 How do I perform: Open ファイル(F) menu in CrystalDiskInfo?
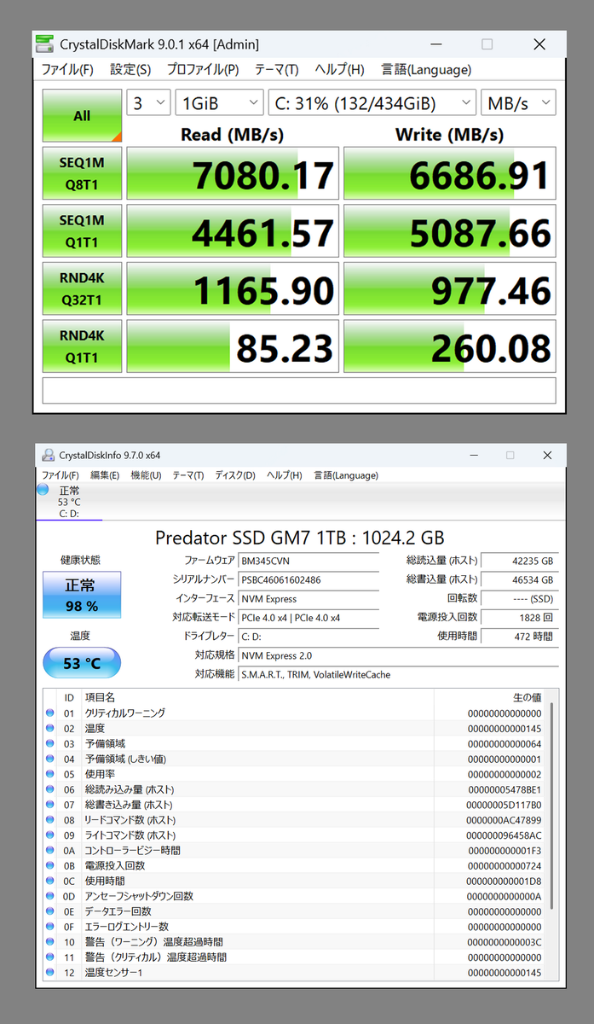[60, 475]
